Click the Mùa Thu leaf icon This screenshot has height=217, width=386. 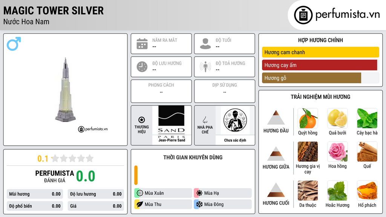pos(139,204)
